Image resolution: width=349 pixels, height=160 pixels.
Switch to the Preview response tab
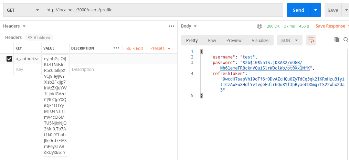click(x=234, y=40)
